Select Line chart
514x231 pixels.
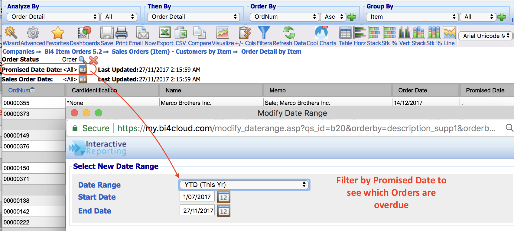(449, 33)
